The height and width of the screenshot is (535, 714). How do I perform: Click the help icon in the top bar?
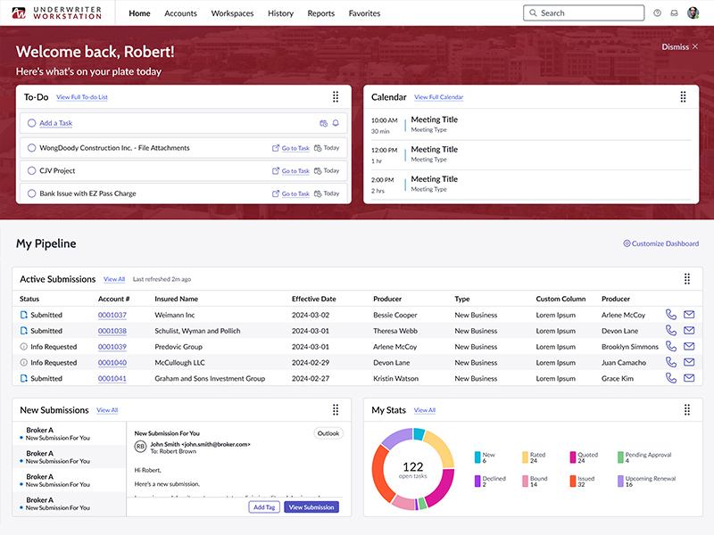pos(658,13)
